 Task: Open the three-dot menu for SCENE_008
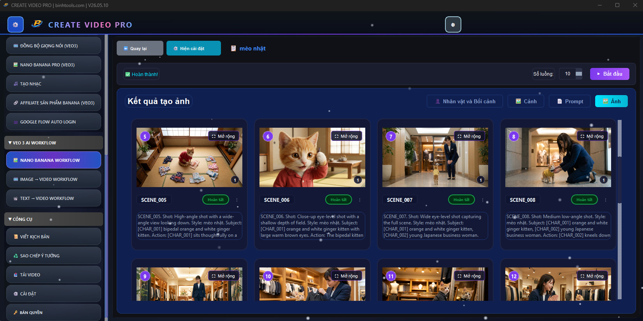click(606, 200)
